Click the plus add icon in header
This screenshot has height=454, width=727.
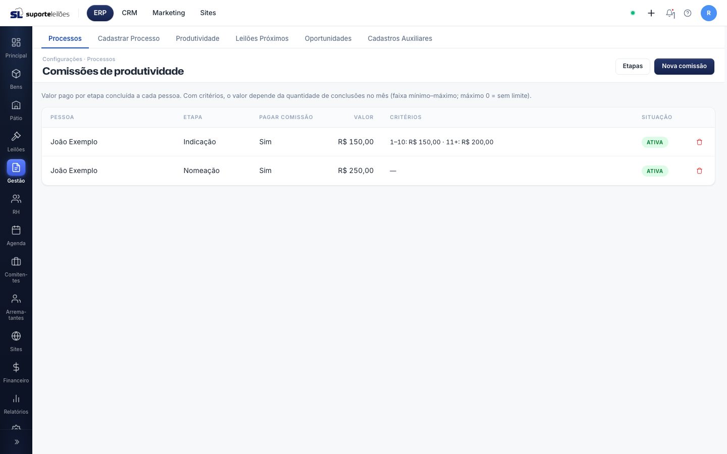(651, 13)
